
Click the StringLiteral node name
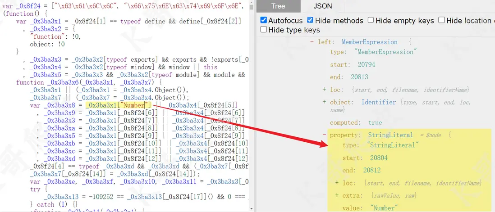pos(390,135)
